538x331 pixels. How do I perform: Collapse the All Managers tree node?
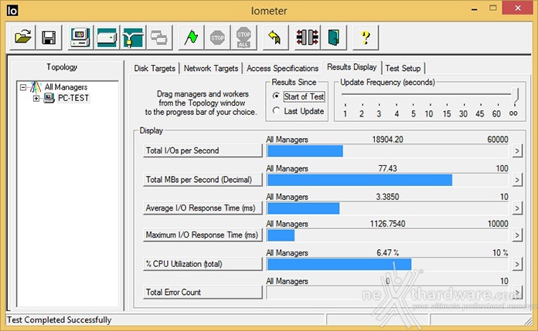(x=23, y=87)
